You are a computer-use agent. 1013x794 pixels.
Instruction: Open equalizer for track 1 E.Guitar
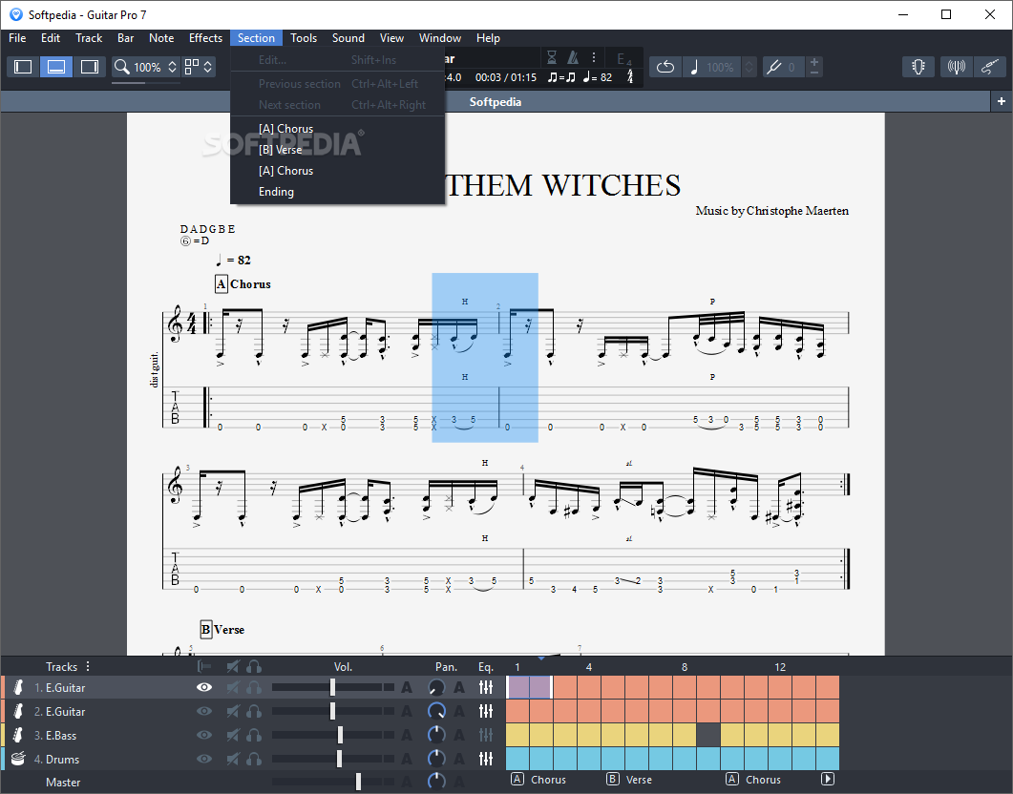click(x=487, y=687)
